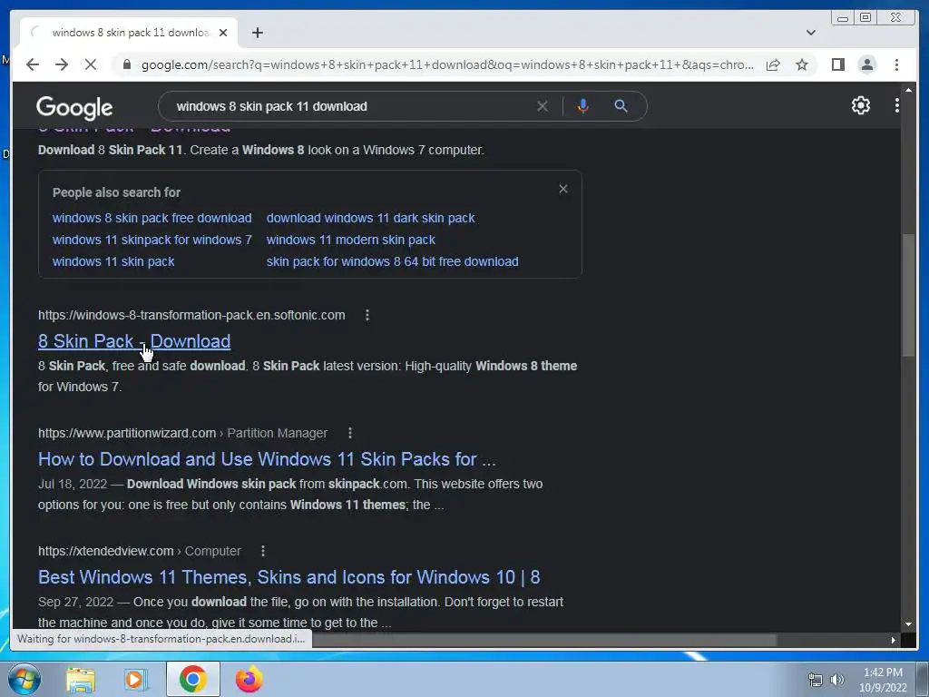The width and height of the screenshot is (929, 697).
Task: Bookmark this page with the star
Action: [x=802, y=64]
